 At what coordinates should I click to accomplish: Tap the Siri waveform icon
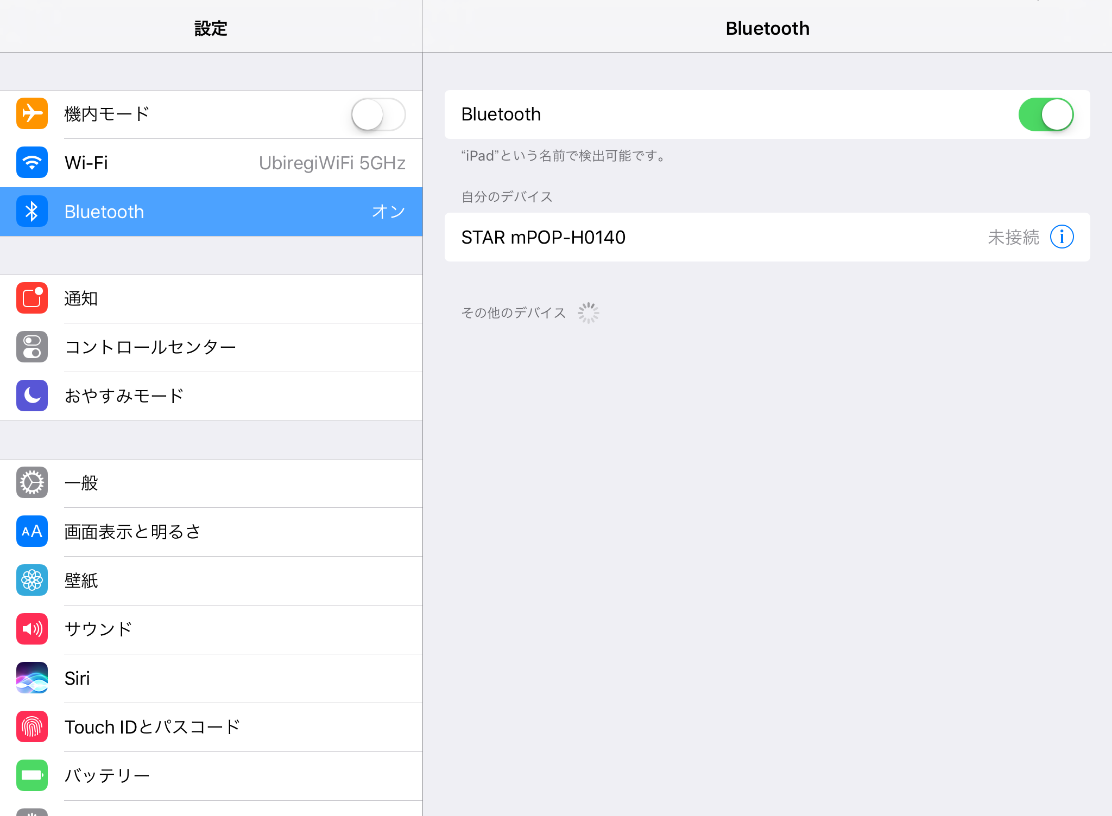click(32, 678)
